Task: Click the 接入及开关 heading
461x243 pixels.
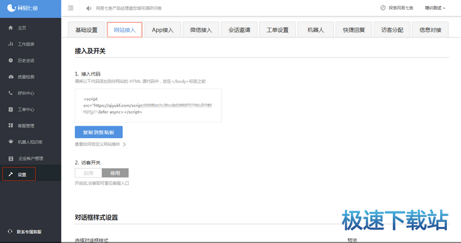Action: pos(90,51)
